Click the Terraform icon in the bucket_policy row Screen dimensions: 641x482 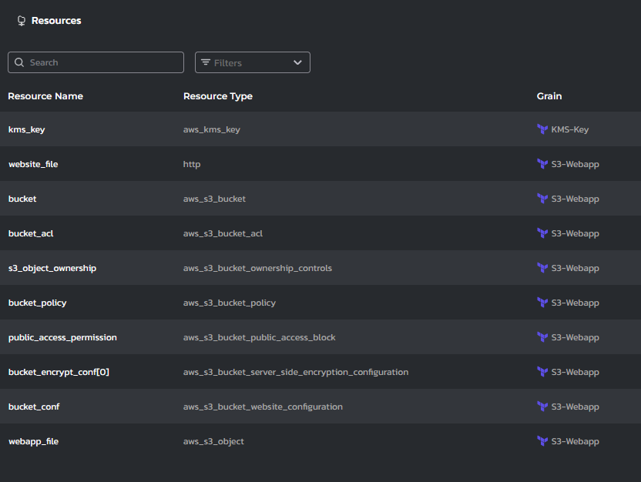pos(542,303)
